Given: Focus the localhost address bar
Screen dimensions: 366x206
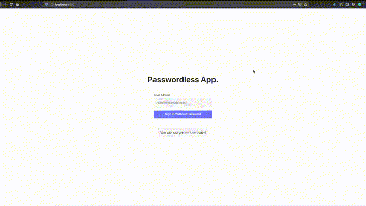Looking at the screenshot, I should tap(176, 4).
